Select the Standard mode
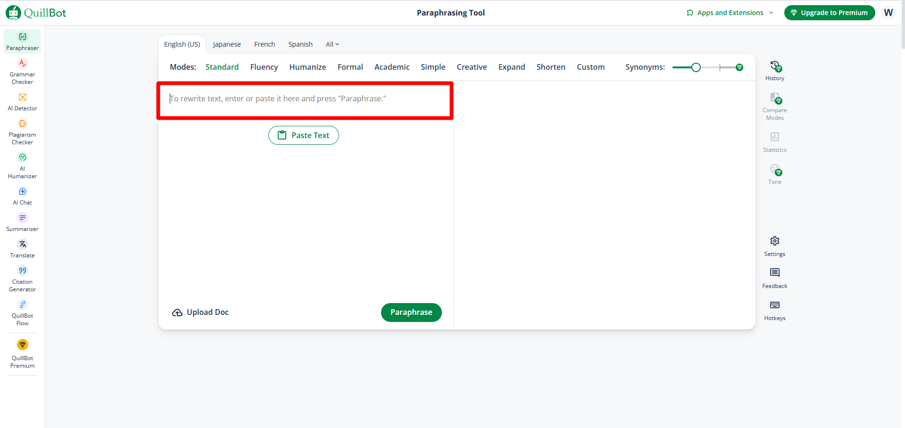 coord(222,67)
